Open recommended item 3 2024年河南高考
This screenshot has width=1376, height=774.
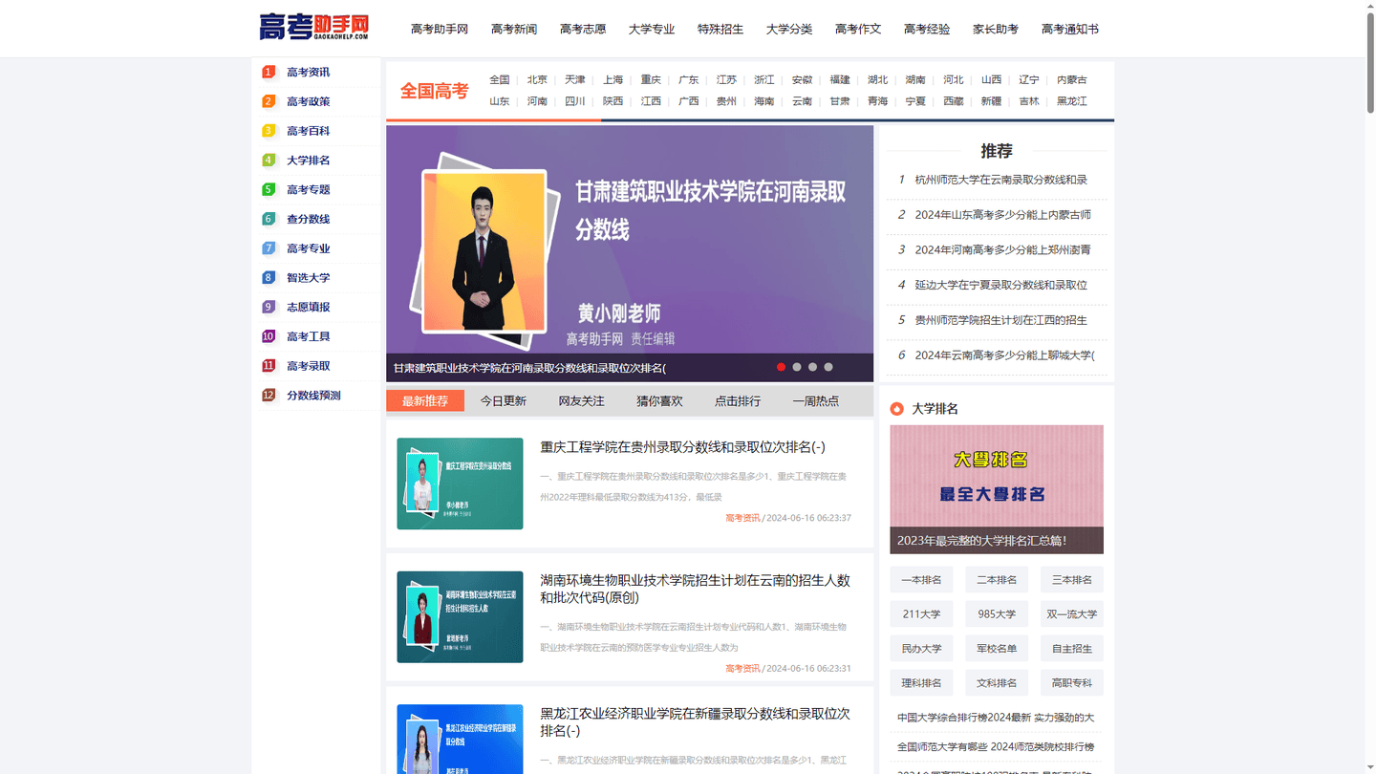point(1002,249)
